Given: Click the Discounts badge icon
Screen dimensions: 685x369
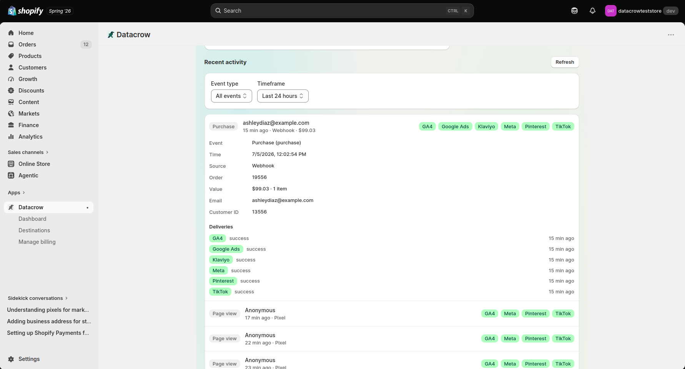Looking at the screenshot, I should (x=11, y=91).
